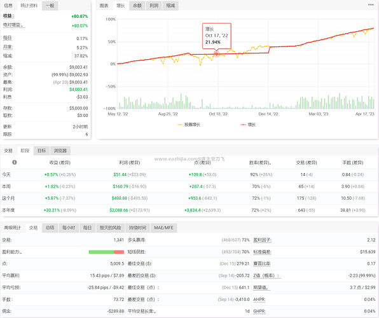Click the 胜率(差异) column header
The image size is (379, 318).
click(260, 163)
